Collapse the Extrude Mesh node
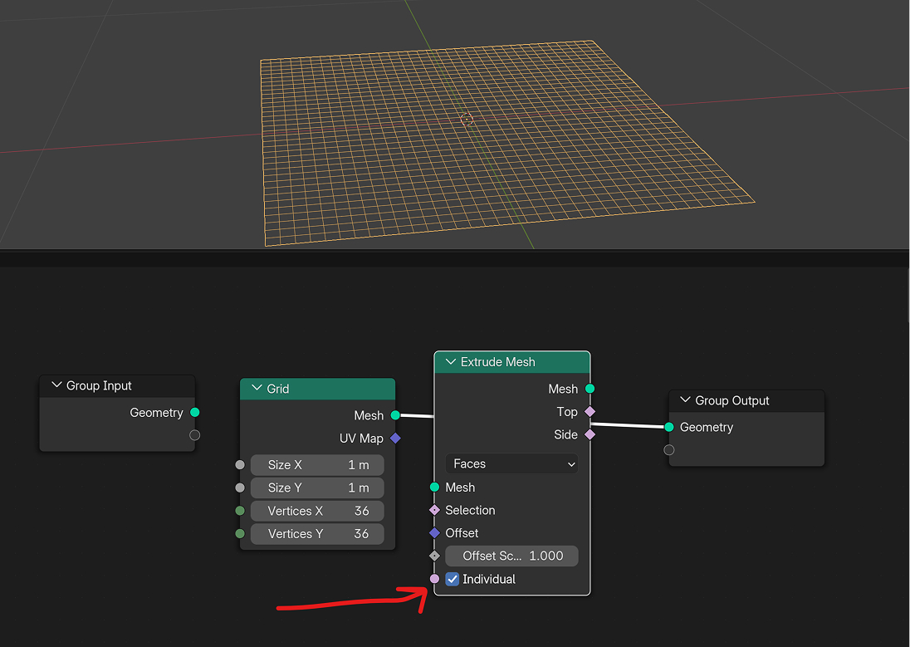The height and width of the screenshot is (647, 910). tap(450, 362)
